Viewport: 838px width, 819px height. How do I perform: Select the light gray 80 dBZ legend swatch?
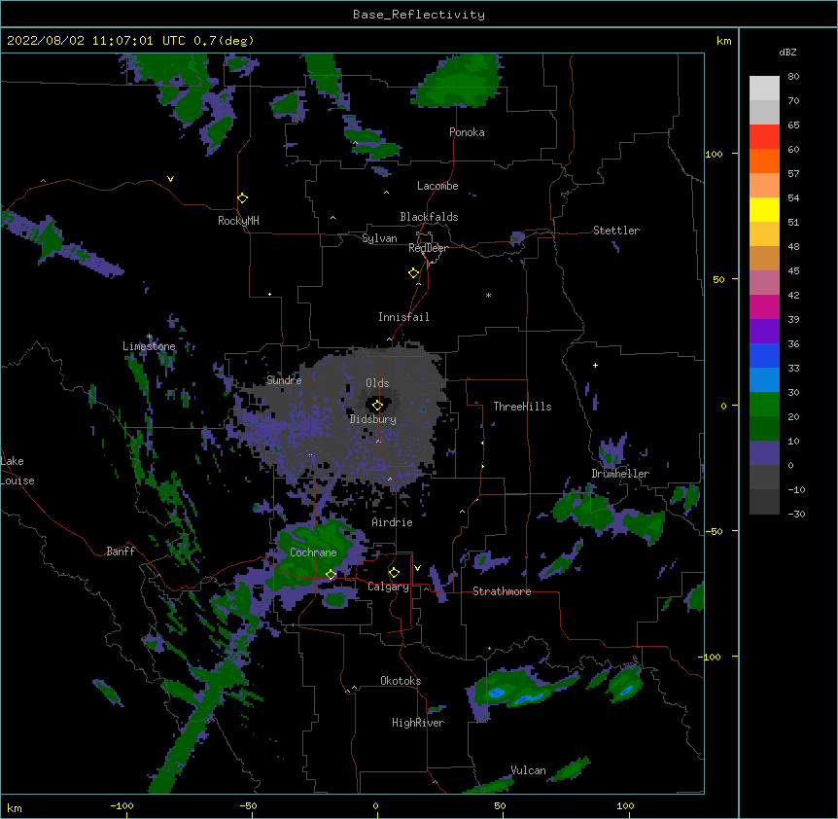pos(764,89)
